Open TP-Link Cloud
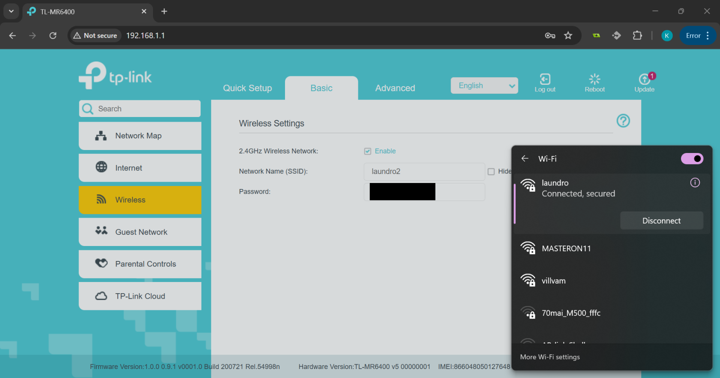Viewport: 720px width, 378px height. pos(140,296)
